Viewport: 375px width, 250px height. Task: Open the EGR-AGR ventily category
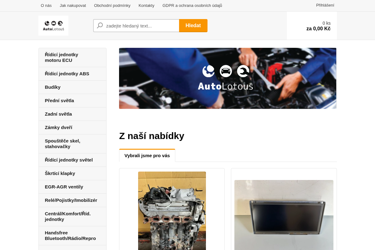[x=72, y=187]
